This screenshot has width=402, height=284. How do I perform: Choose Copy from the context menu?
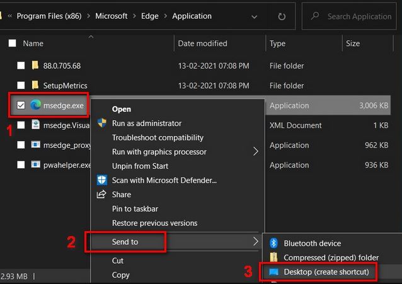[120, 275]
